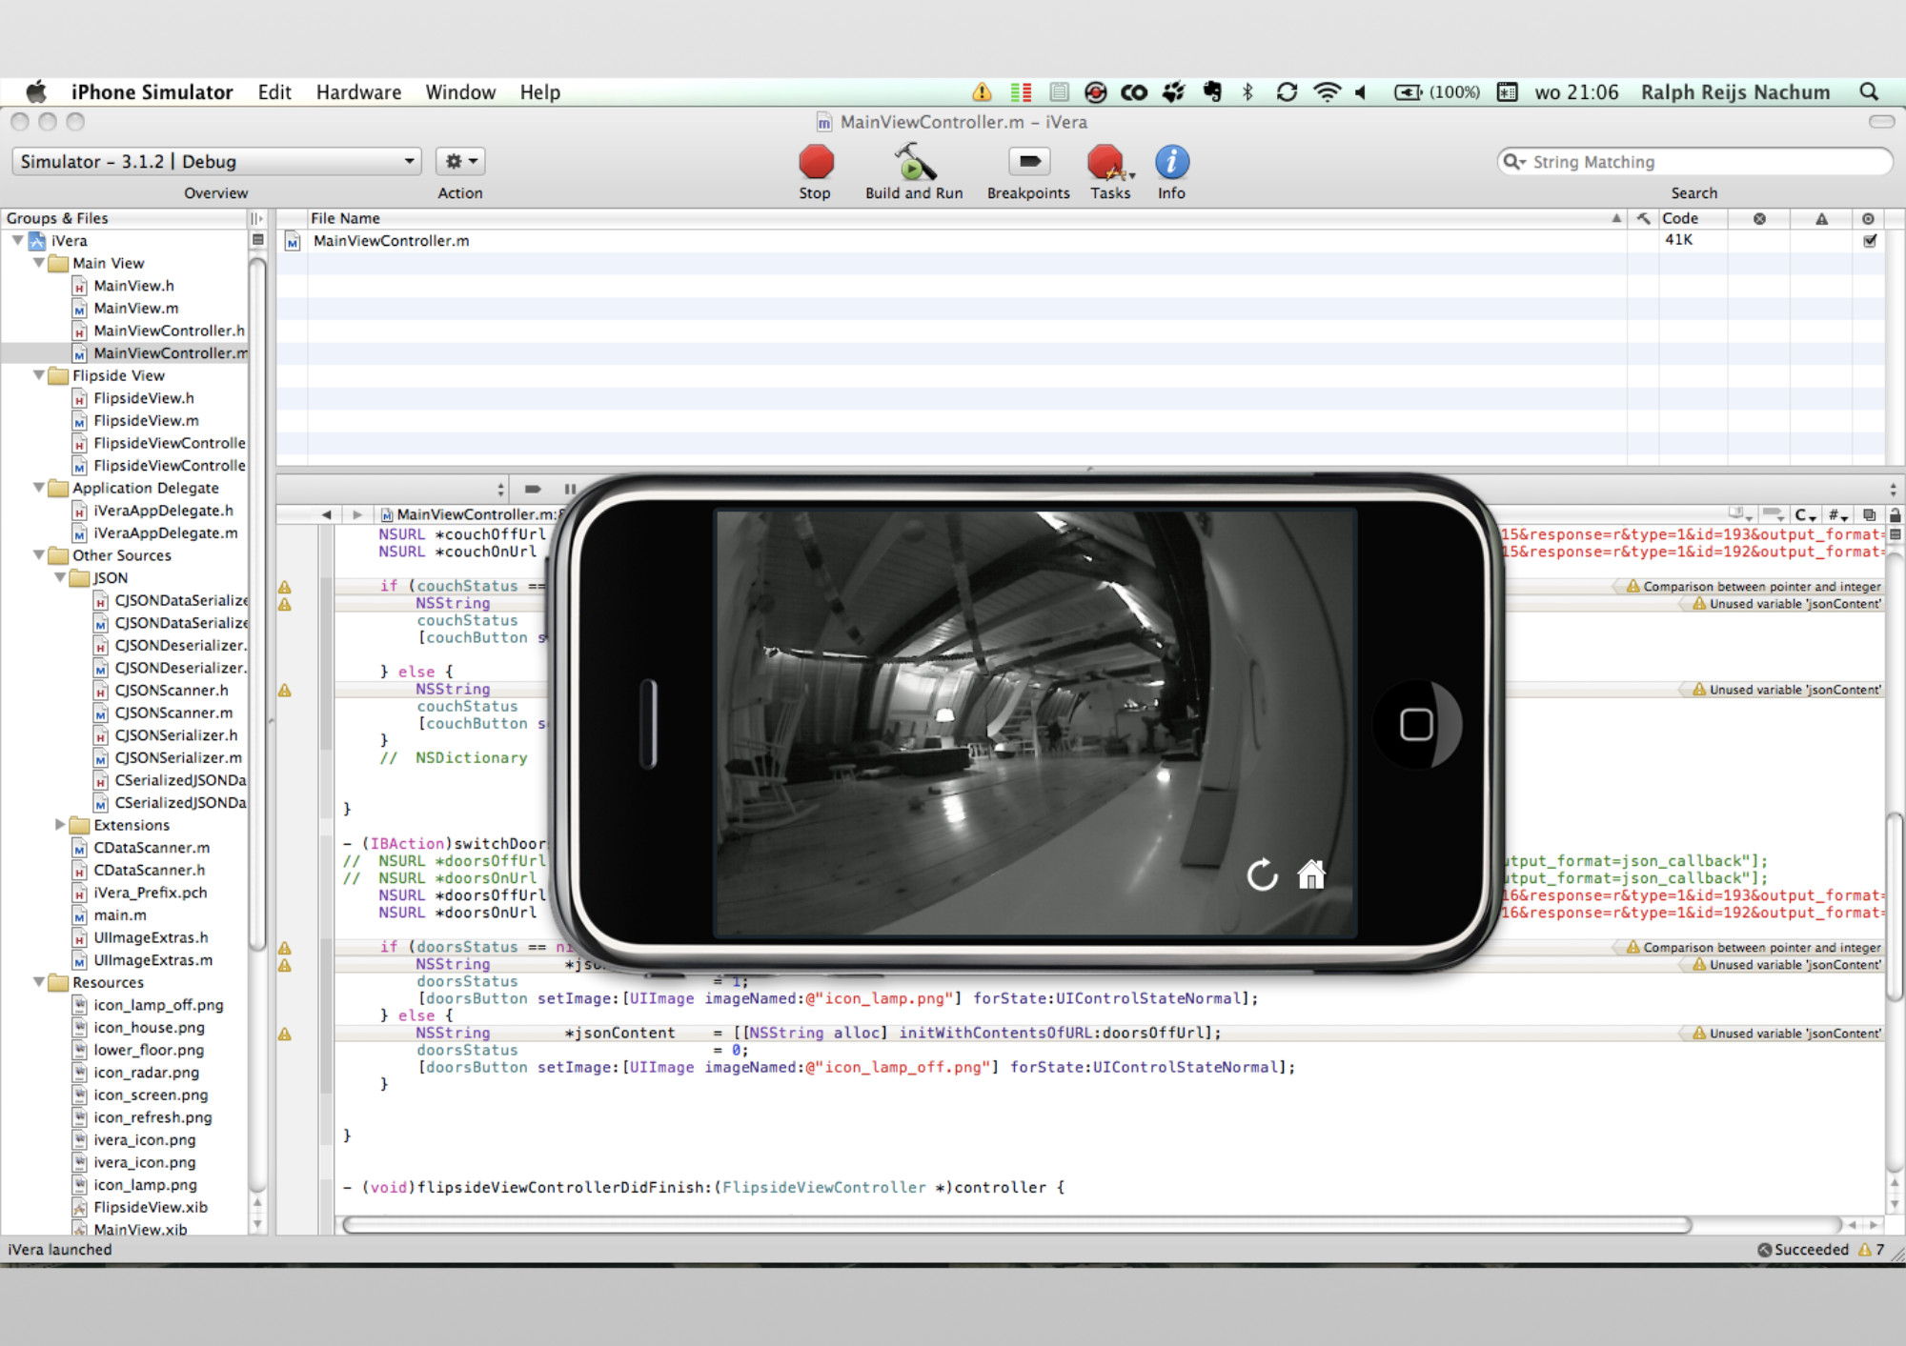The height and width of the screenshot is (1346, 1906).
Task: Click the Tasks toolbar icon
Action: click(x=1110, y=162)
